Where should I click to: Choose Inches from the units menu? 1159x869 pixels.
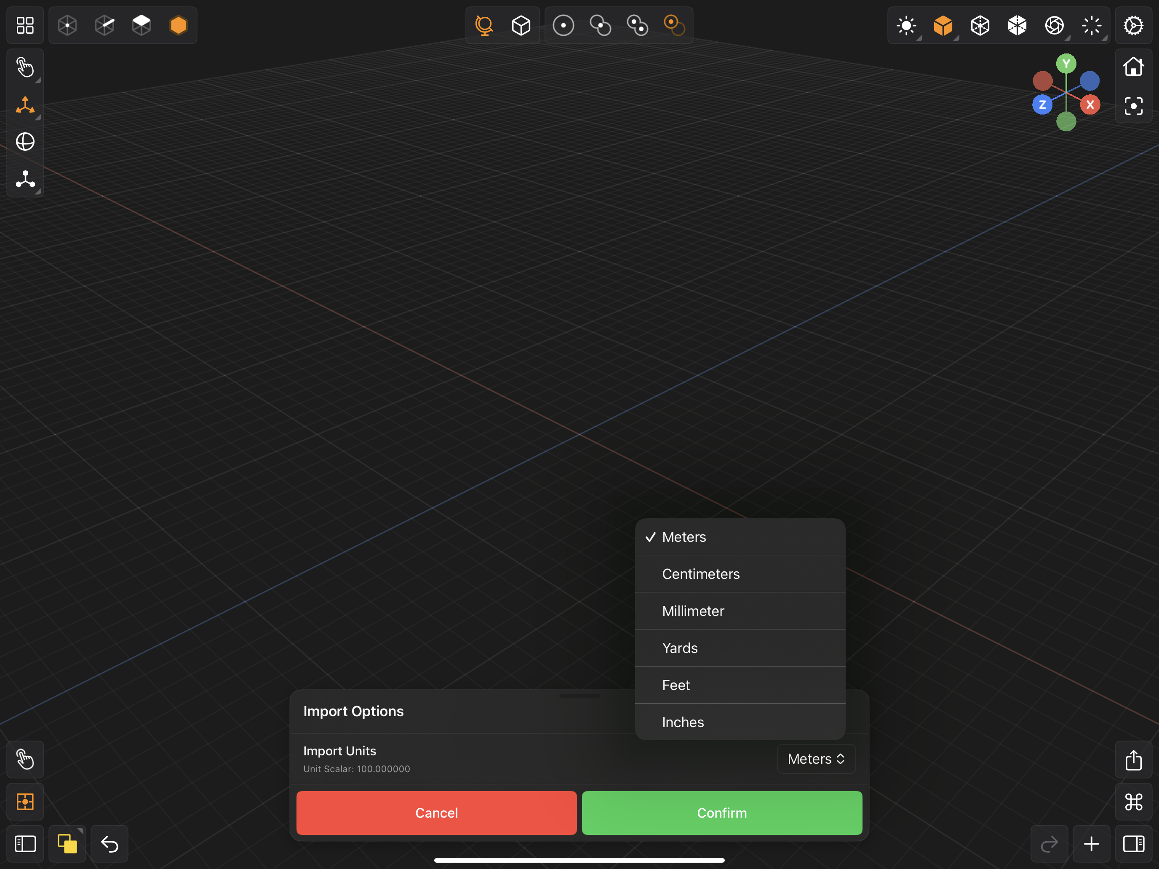click(740, 722)
